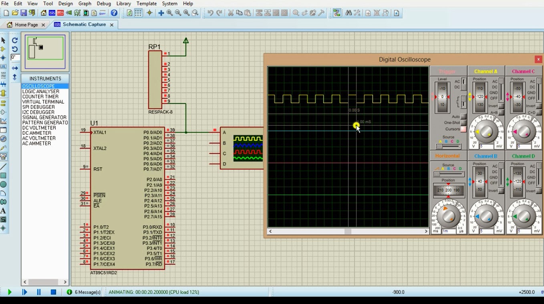
Task: Pause the running simulation
Action: pos(38,292)
